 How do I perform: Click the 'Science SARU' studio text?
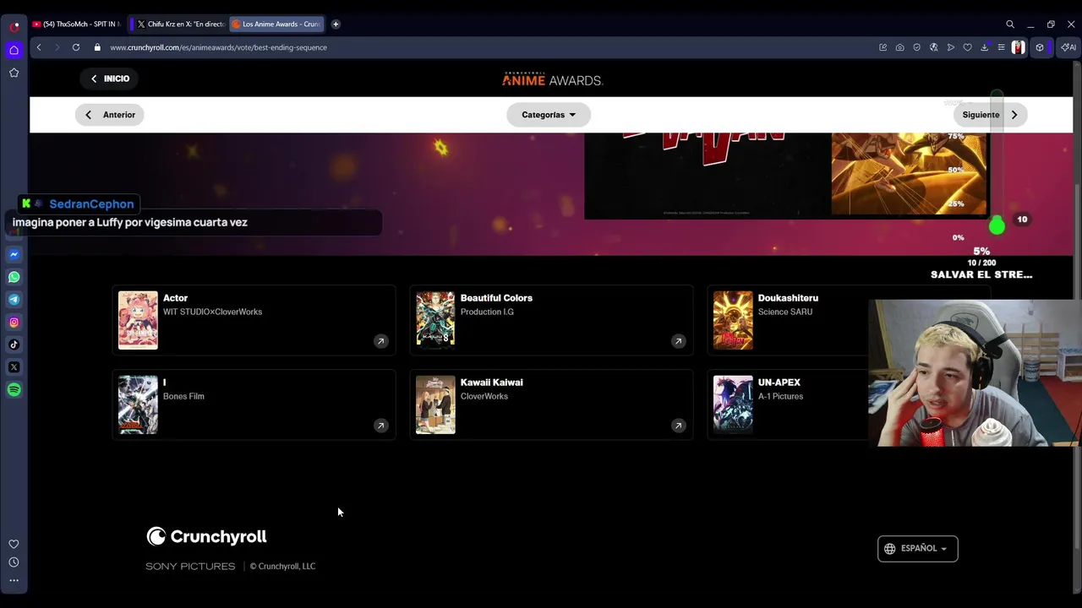(x=784, y=312)
